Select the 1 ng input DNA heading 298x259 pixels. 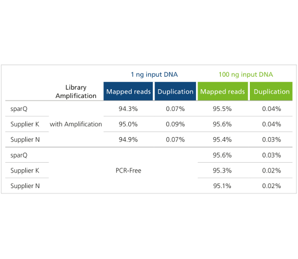[x=154, y=75]
